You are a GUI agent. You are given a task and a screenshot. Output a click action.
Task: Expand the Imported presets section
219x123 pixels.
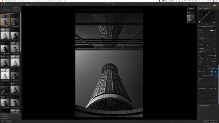pyautogui.click(x=5, y=117)
